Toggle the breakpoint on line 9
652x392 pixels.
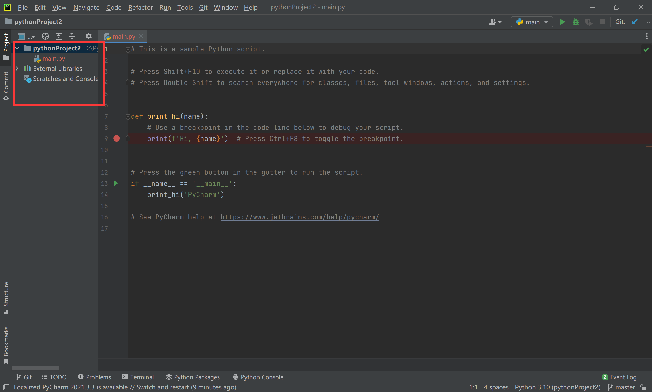[x=116, y=138]
